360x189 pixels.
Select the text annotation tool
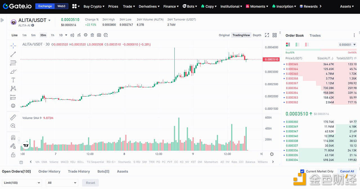point(13,80)
